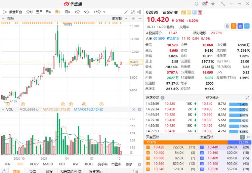
Task: Click the orange 买 buy button
Action: (x=234, y=26)
